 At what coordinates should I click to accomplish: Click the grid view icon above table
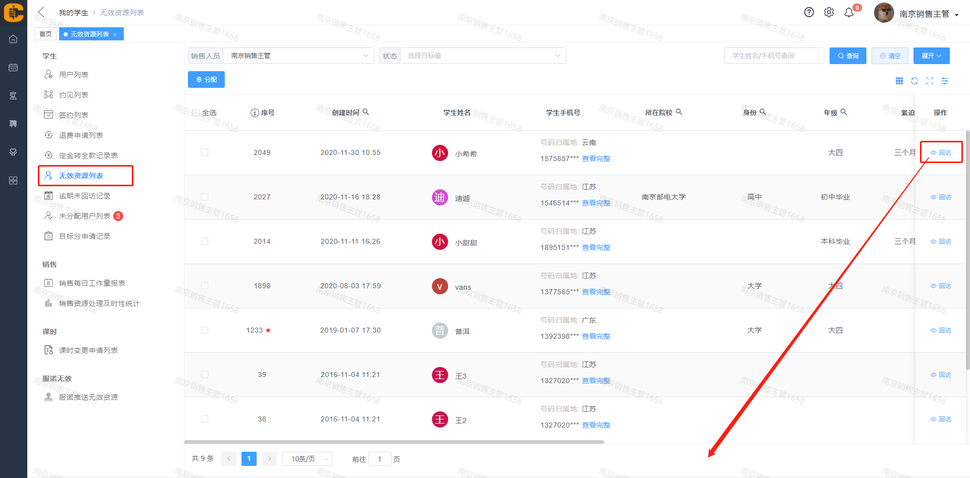899,81
